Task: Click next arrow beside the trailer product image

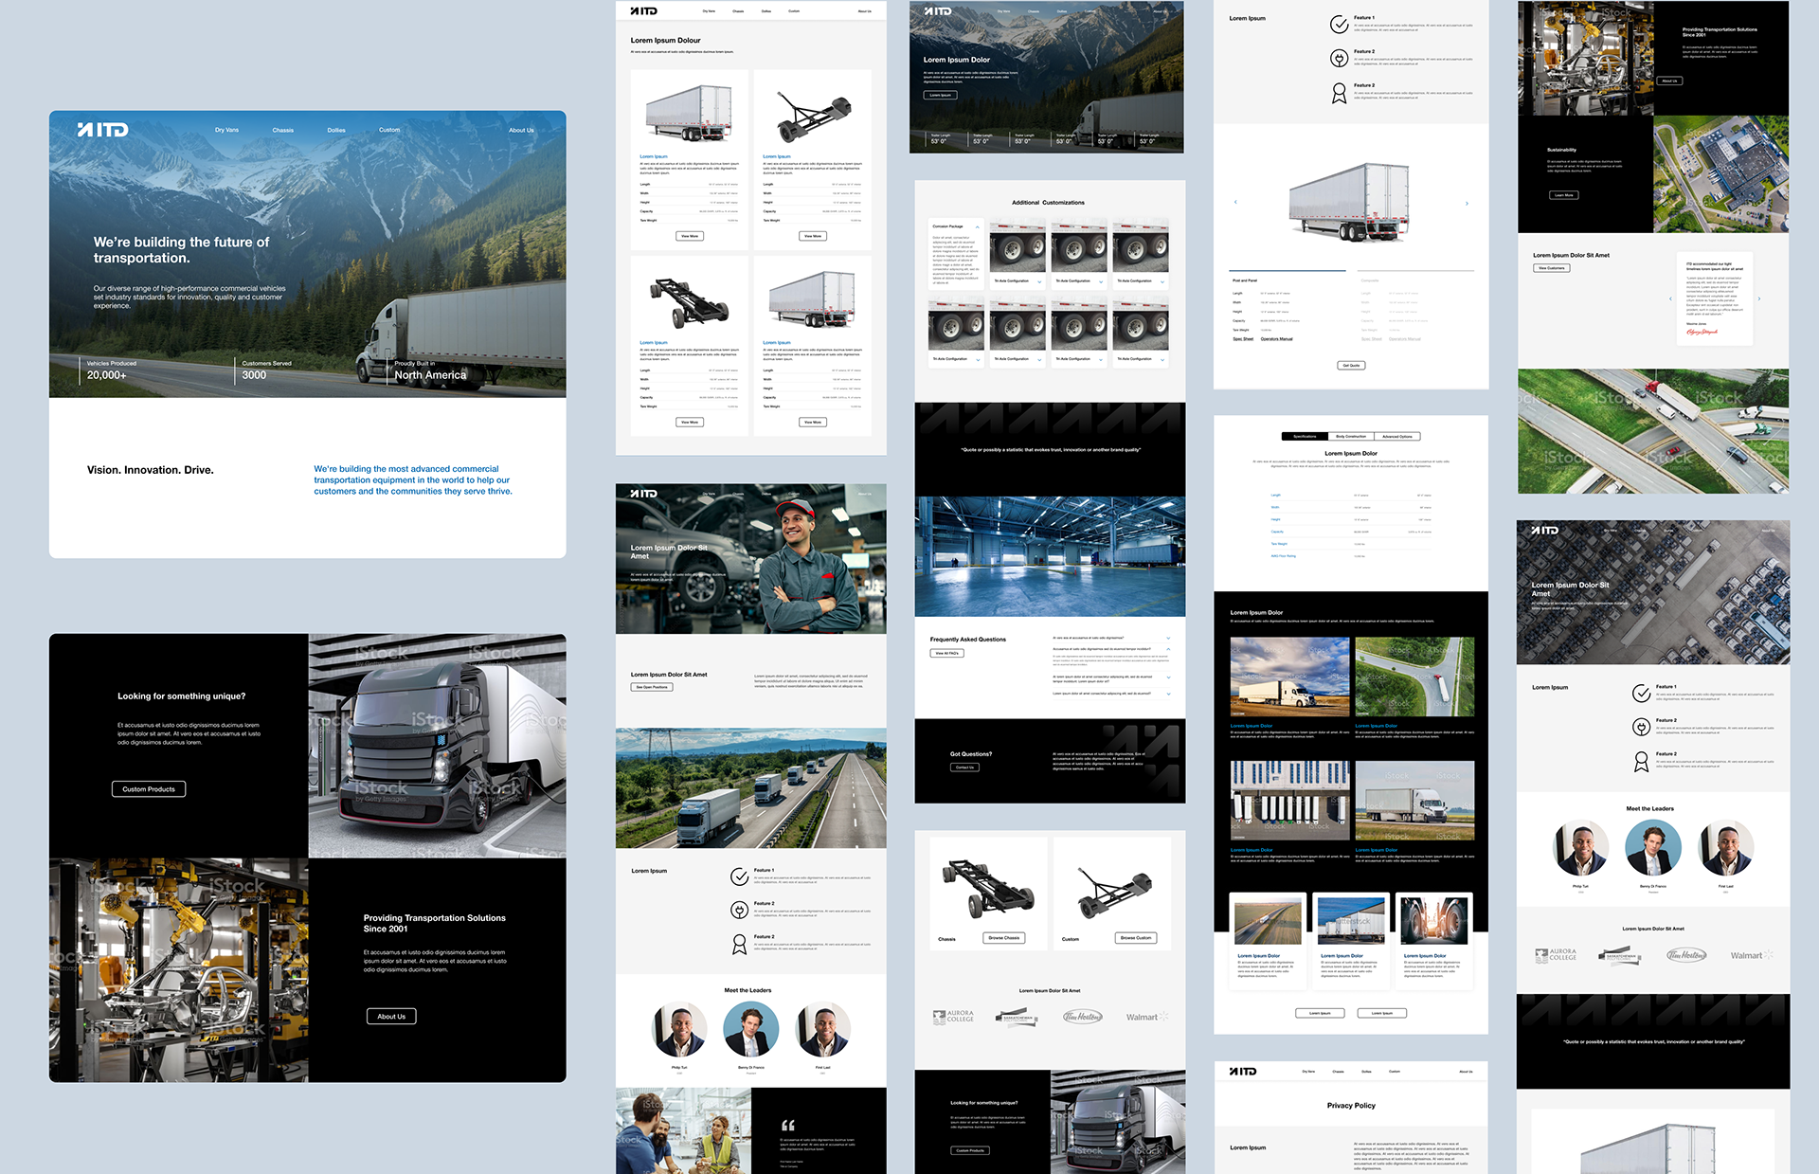Action: click(1467, 203)
